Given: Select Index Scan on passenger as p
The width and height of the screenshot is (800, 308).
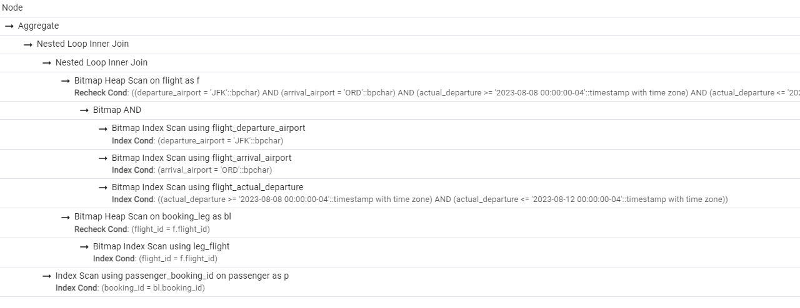Looking at the screenshot, I should pos(172,276).
